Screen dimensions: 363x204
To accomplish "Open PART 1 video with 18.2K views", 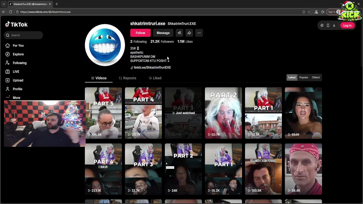I will pyautogui.click(x=223, y=169).
